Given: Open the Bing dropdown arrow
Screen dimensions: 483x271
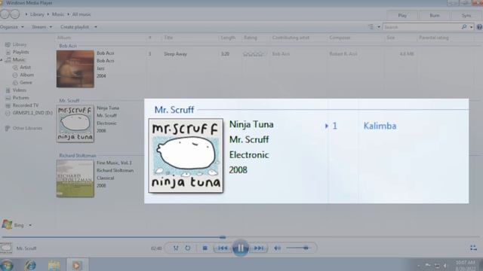Looking at the screenshot, I should coord(30,225).
